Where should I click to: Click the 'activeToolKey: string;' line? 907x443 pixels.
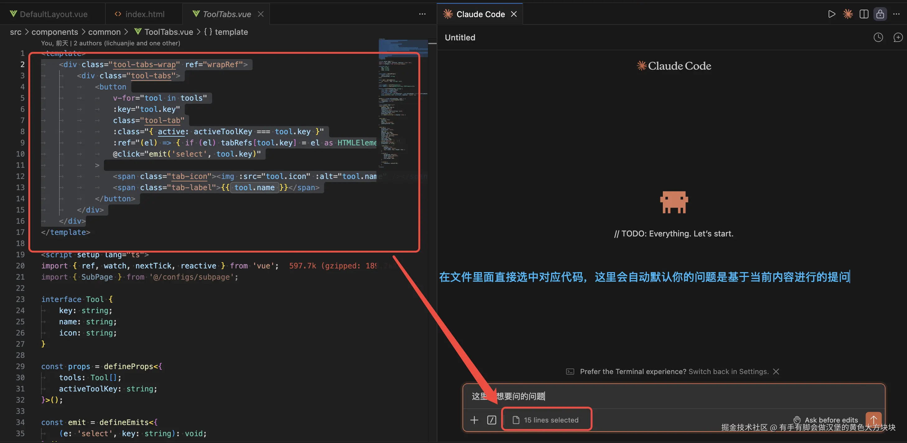click(108, 389)
